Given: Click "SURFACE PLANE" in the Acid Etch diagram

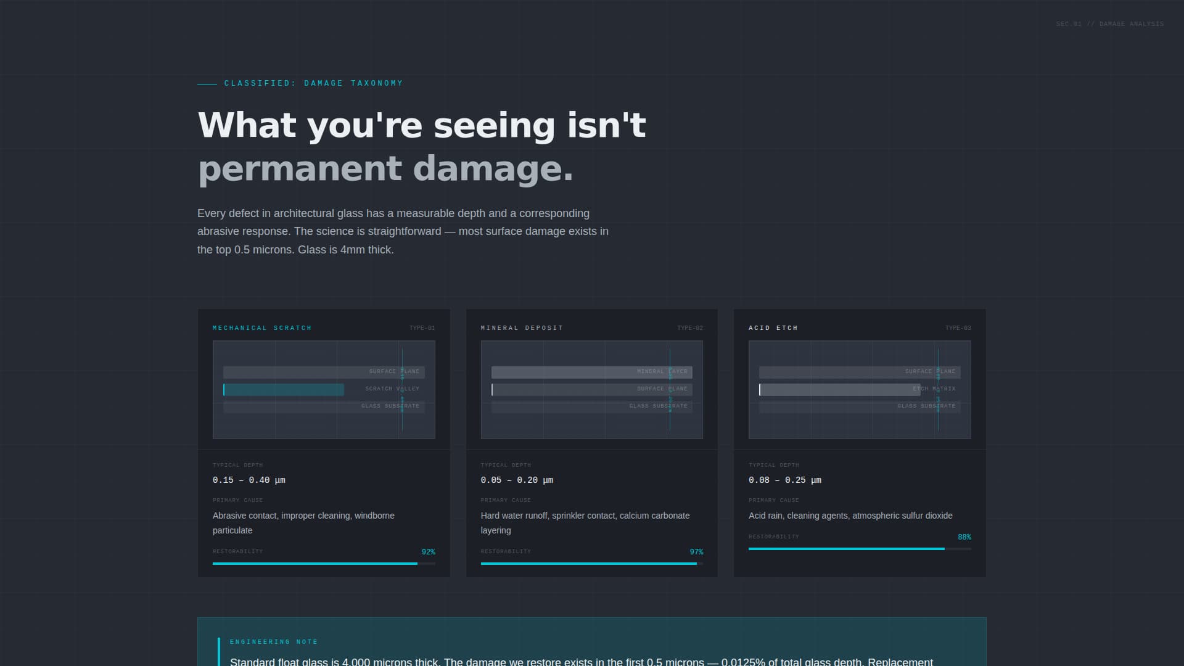Looking at the screenshot, I should pos(930,372).
